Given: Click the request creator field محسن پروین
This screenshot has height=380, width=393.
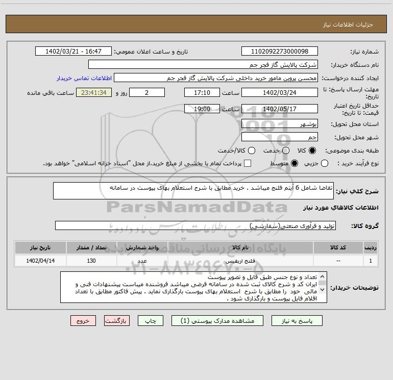Looking at the screenshot, I should [x=216, y=78].
